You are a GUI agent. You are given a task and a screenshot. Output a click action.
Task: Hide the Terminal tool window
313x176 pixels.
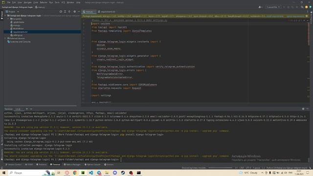(x=307, y=109)
